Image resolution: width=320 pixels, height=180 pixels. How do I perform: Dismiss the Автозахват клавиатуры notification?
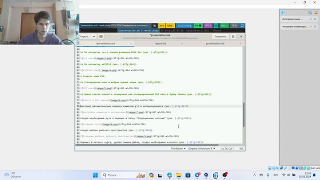coord(315,26)
